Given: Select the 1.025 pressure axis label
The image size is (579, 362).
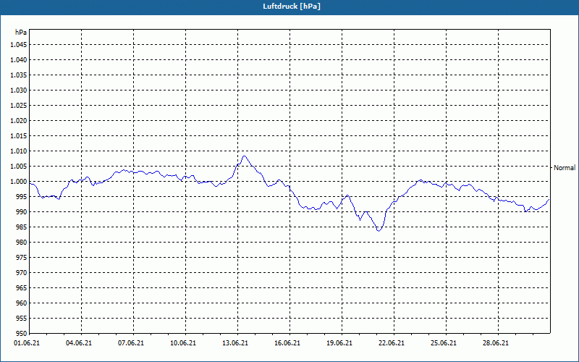Looking at the screenshot, I should (19, 105).
